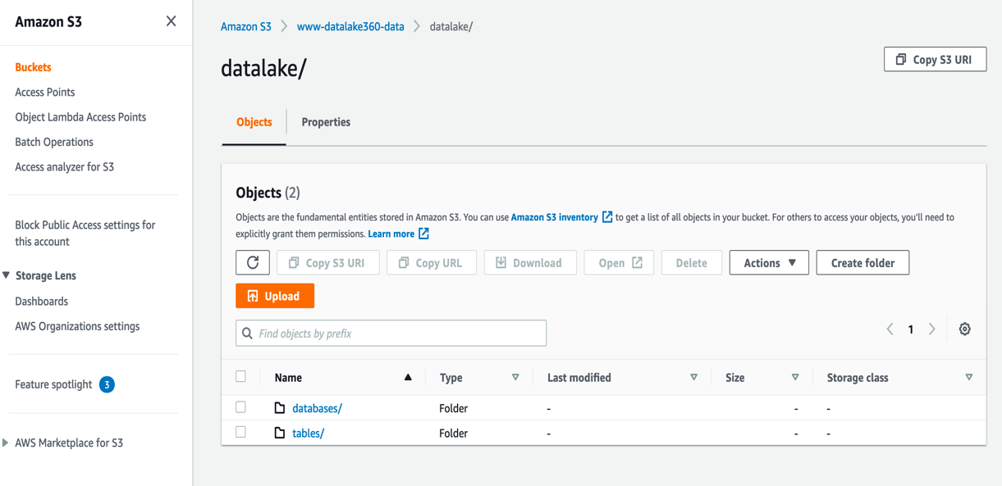Collapse the Storage Lens section
The width and height of the screenshot is (1002, 486).
[x=7, y=275]
